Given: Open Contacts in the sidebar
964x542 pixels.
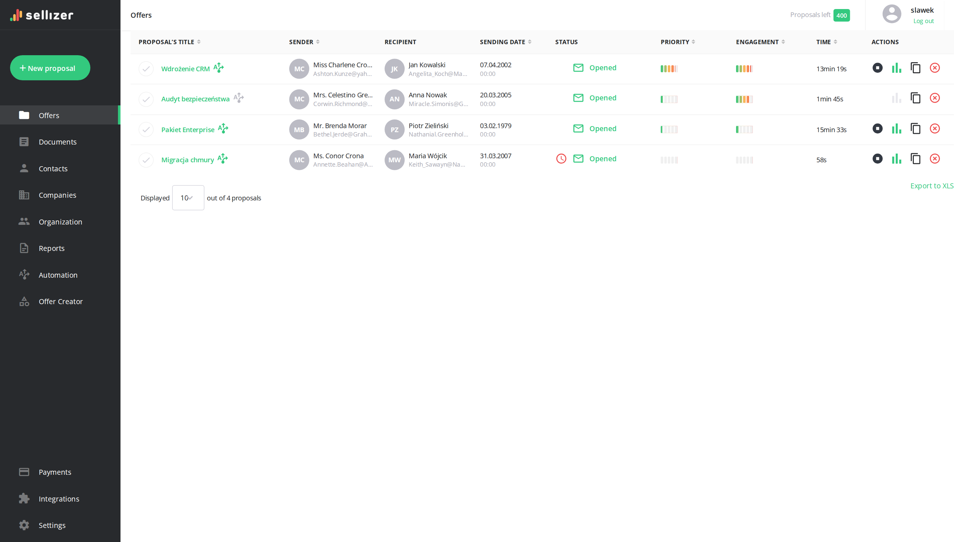Looking at the screenshot, I should [60, 169].
